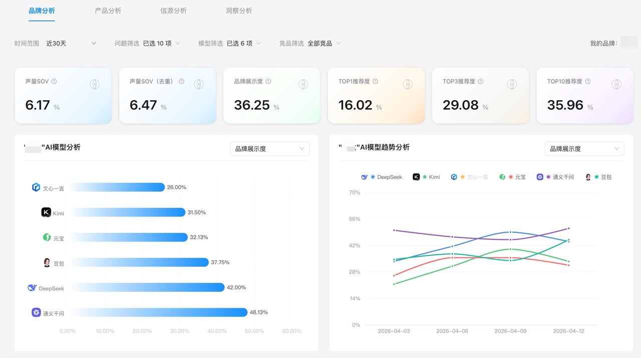Viewport: 641px width, 358px height.
Task: Click help icon next to 声量SOV（去重）
Action: point(181,81)
